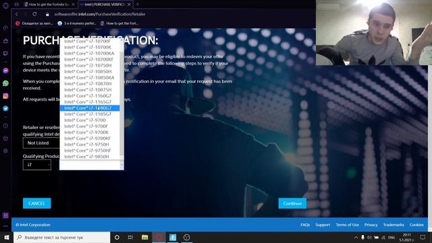Open Instagram in the sidebar
432x243 pixels.
point(5,96)
